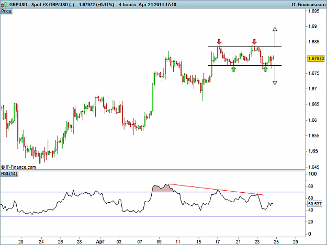Click the 100 level on RSI axis
This screenshot has height=245, width=327.
(312, 174)
